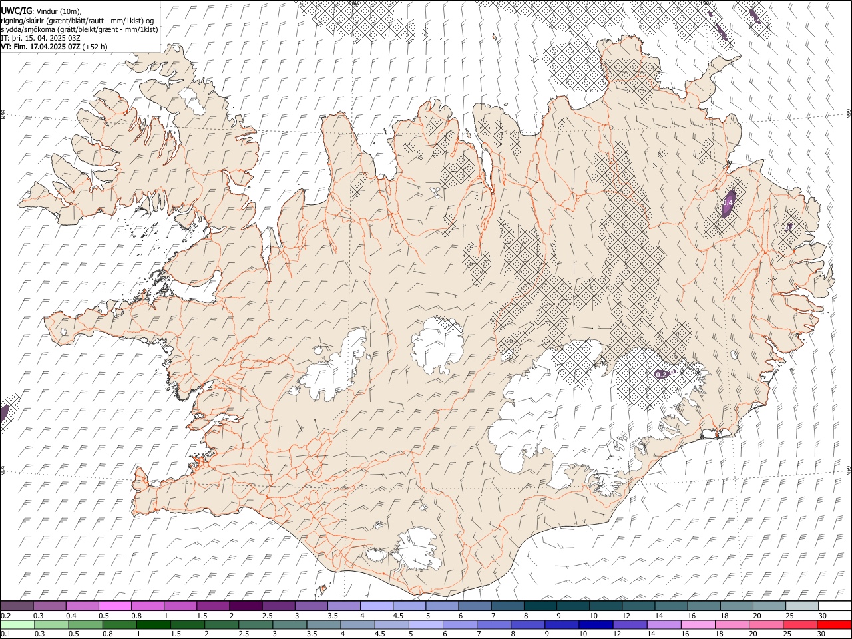Click the 'IT: þri. 15. 04. 2025 03Z' line
The image size is (852, 639).
pos(41,38)
